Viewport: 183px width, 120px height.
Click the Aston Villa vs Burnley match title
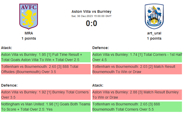click(x=92, y=11)
